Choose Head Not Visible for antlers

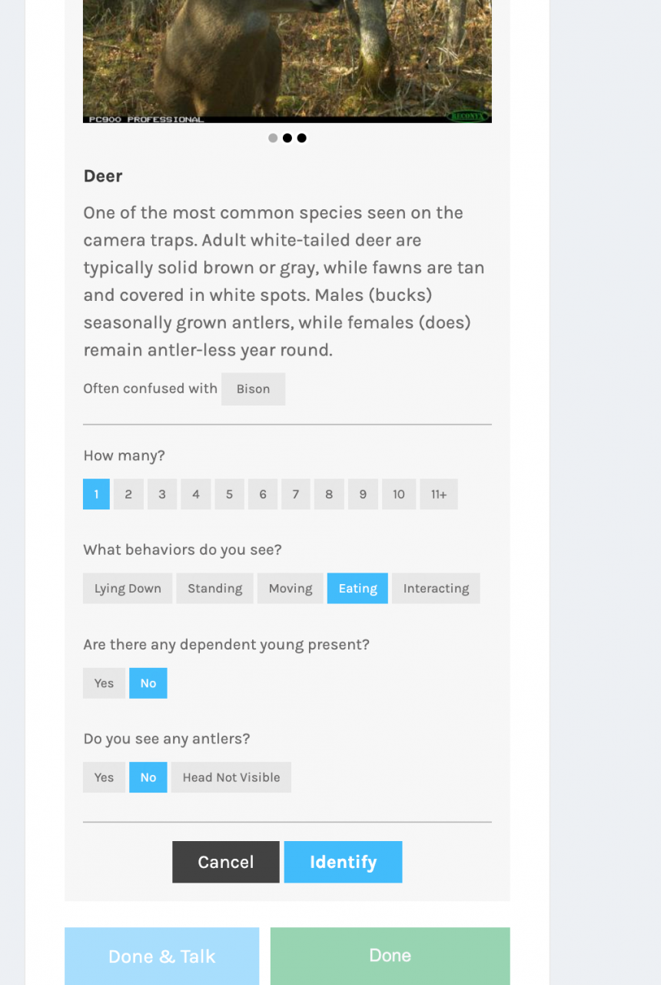(x=231, y=778)
